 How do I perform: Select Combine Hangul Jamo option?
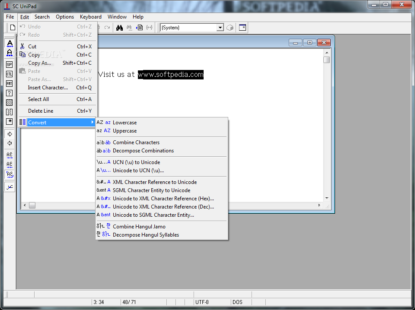tap(161, 227)
